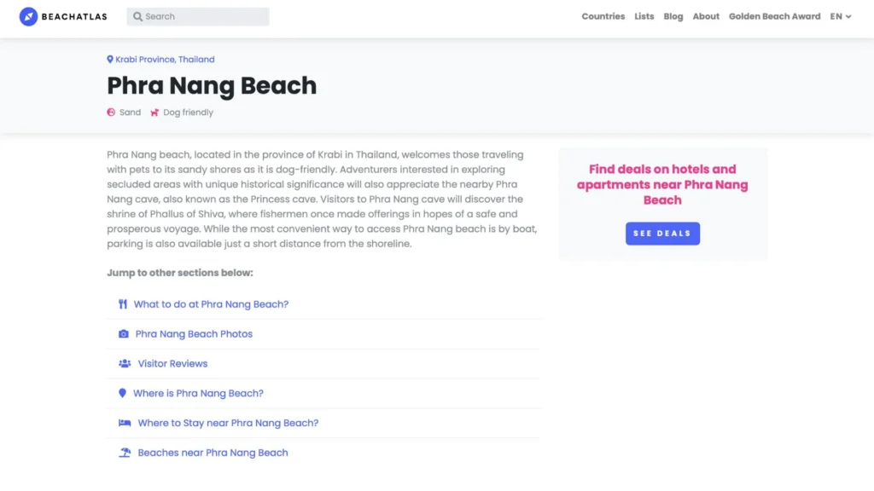Screen dimensions: 874x491
Task: Focus the Search input field
Action: [205, 16]
